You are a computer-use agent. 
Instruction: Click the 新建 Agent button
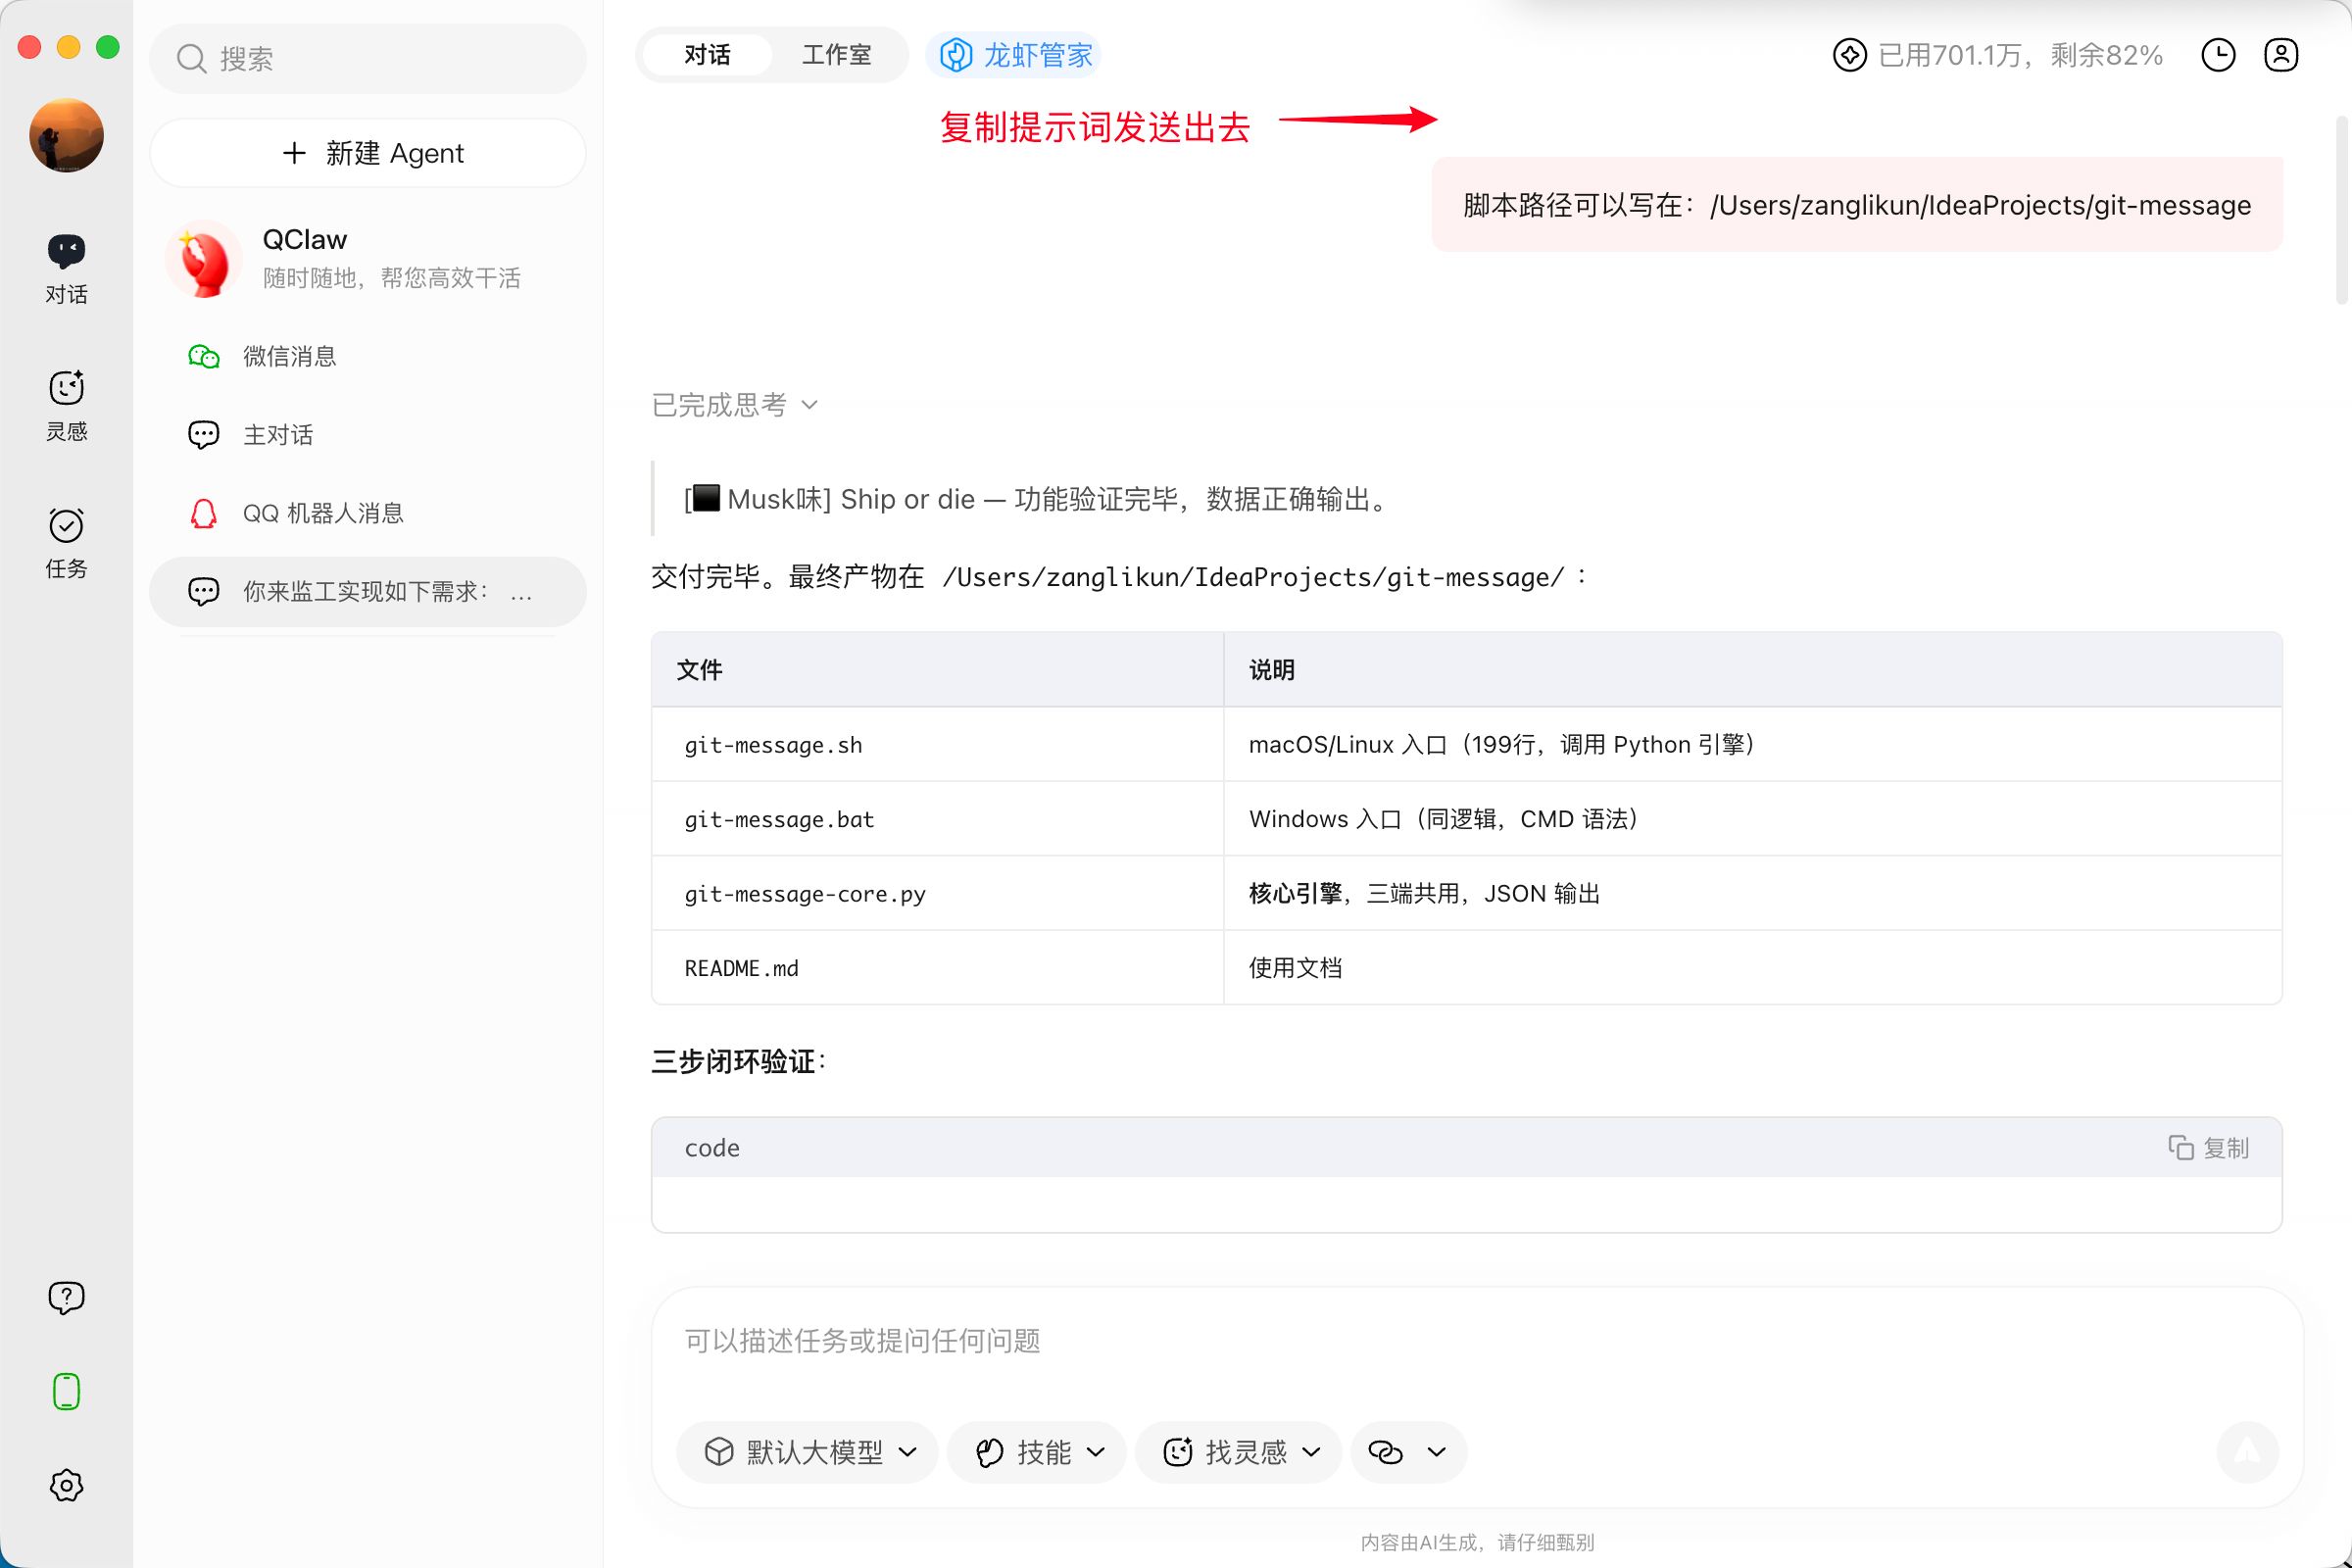coord(368,153)
